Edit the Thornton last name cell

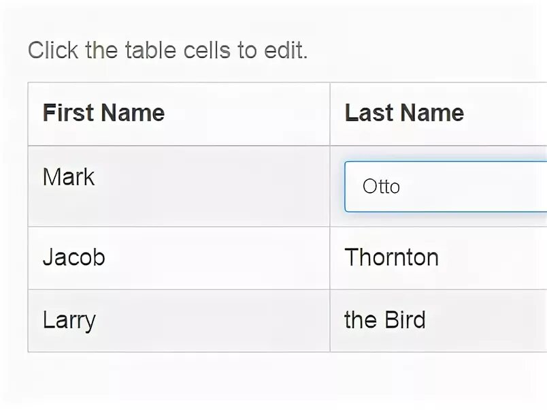coord(392,257)
